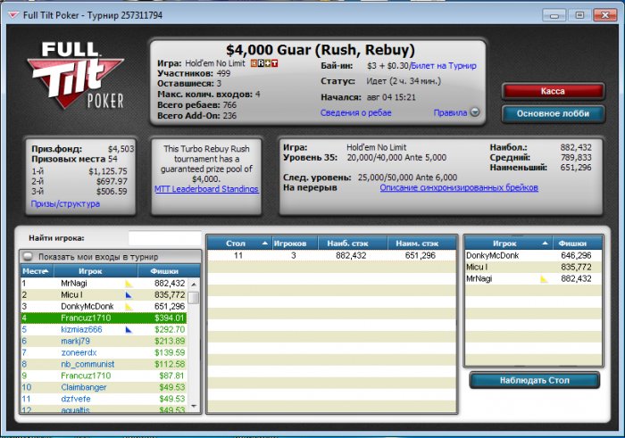Sort standings by Место column
Viewport: 625px width, 438px height.
[37, 271]
